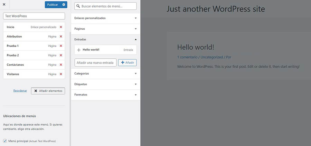The height and width of the screenshot is (146, 311).
Task: Delete the Contáctanos menu item
Action: point(61,65)
